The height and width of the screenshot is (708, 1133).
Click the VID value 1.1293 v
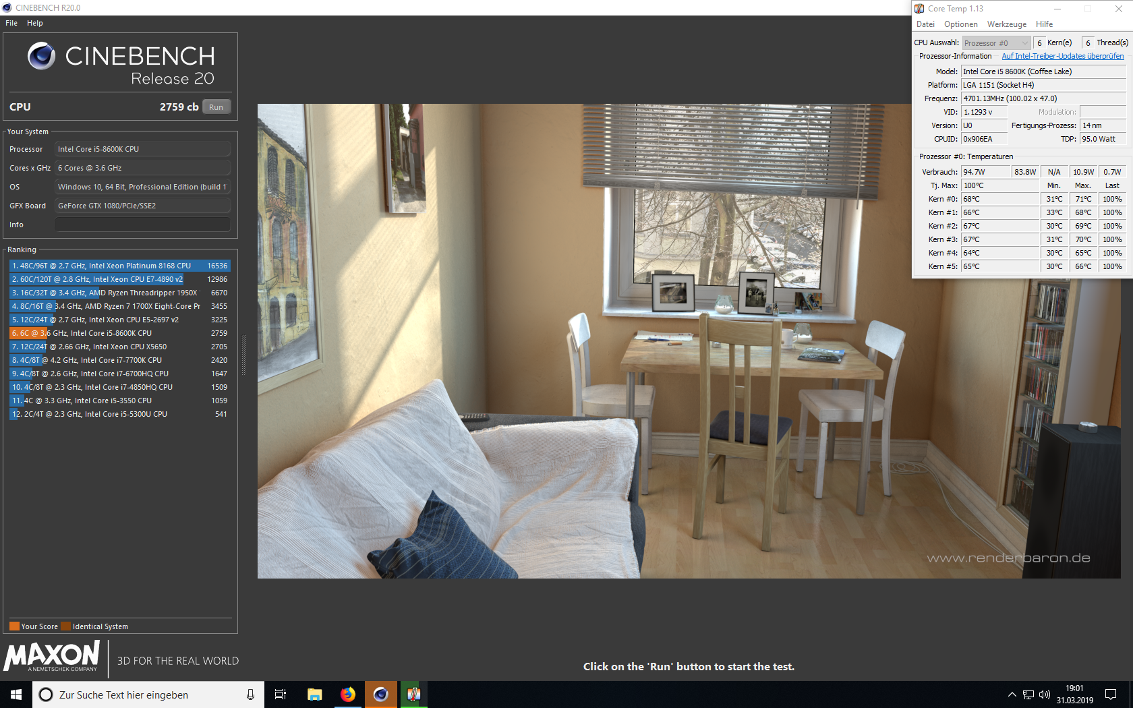point(984,112)
